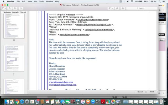The image size is (168, 105).
Task: Open volume control in menu bar
Action: [128, 1]
